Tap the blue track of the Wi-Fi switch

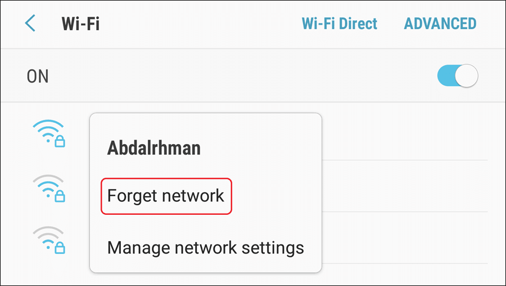tap(446, 76)
